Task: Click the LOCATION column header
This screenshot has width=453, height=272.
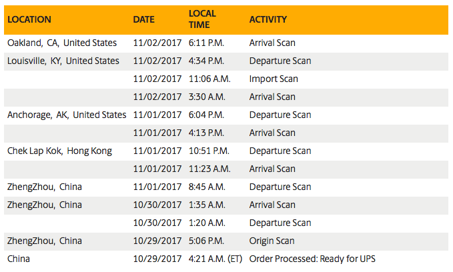Action: [x=29, y=19]
